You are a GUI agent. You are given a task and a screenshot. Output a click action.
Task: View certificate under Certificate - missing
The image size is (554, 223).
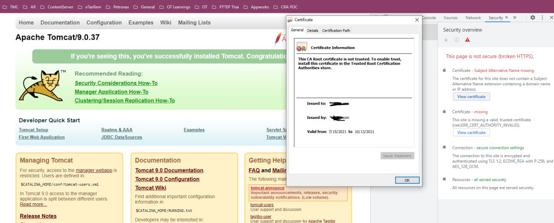click(471, 133)
